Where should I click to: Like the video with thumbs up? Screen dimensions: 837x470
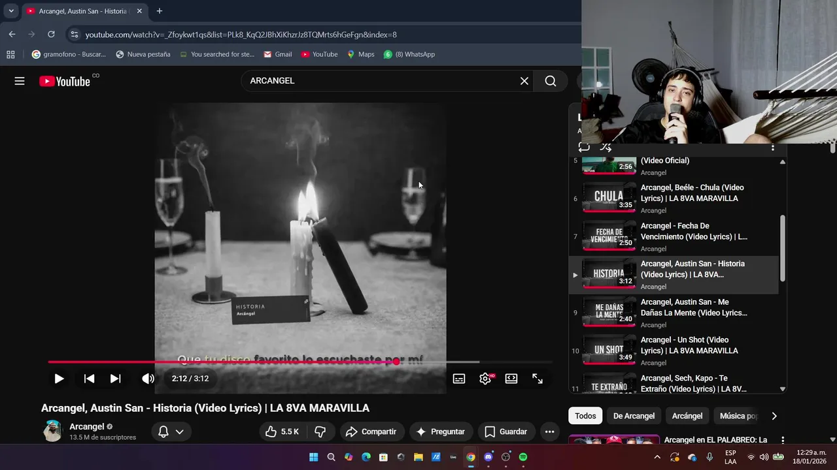click(282, 431)
